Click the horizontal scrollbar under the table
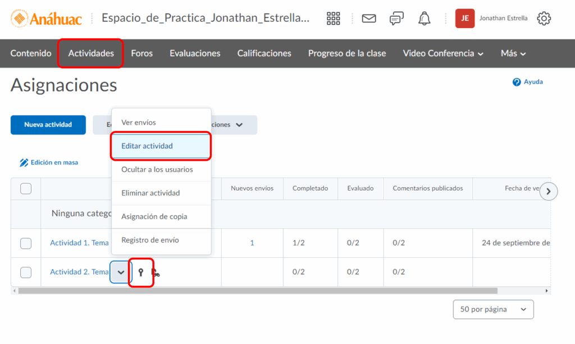This screenshot has width=575, height=344. coord(258,291)
